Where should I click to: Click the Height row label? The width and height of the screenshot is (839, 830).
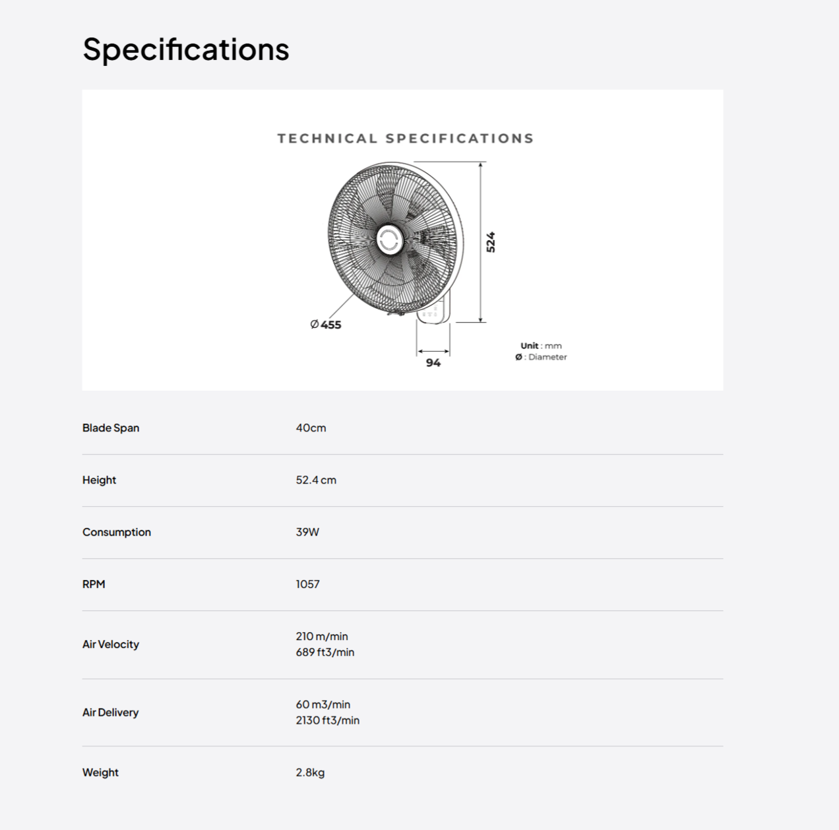tap(99, 480)
